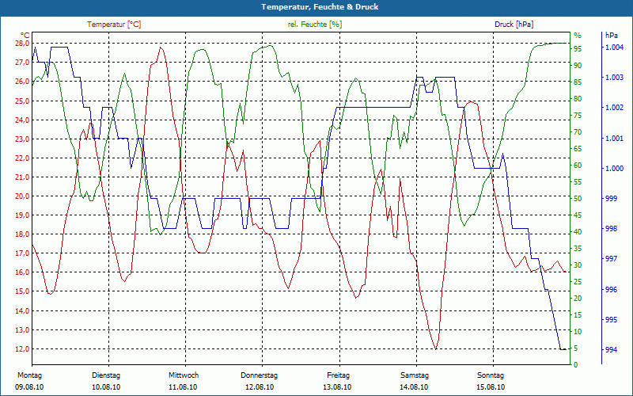Click the date '12.08.10'
Image resolution: width=633 pixels, height=396 pixels.
[260, 387]
